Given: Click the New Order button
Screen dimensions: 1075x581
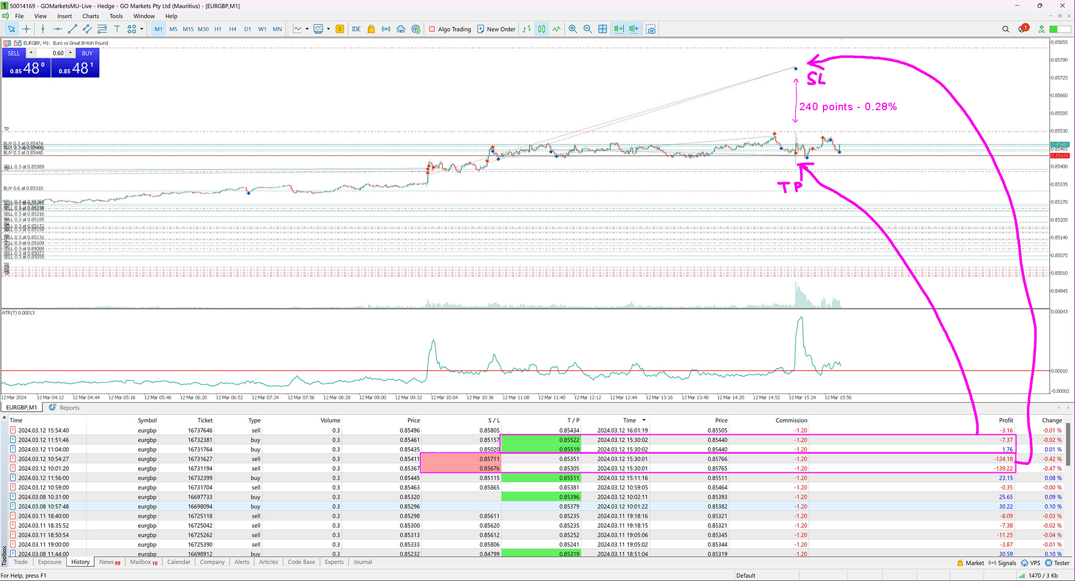Looking at the screenshot, I should pos(496,29).
